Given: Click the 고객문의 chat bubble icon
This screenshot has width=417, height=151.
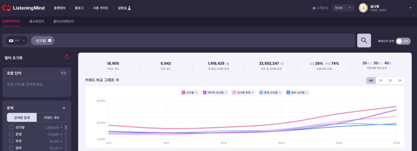Looking at the screenshot, I should coord(314,8).
